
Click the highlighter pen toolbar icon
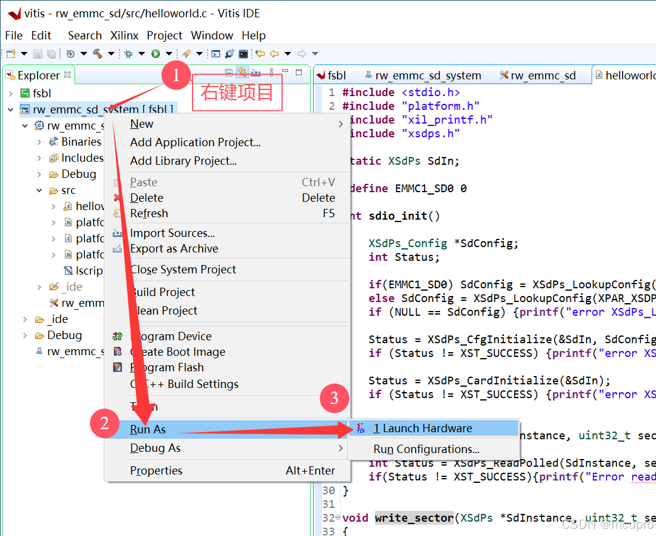point(186,54)
